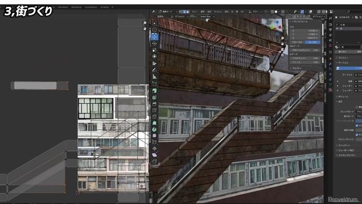
Task: Click the グローバル button in Transform panel
Action: [298, 42]
